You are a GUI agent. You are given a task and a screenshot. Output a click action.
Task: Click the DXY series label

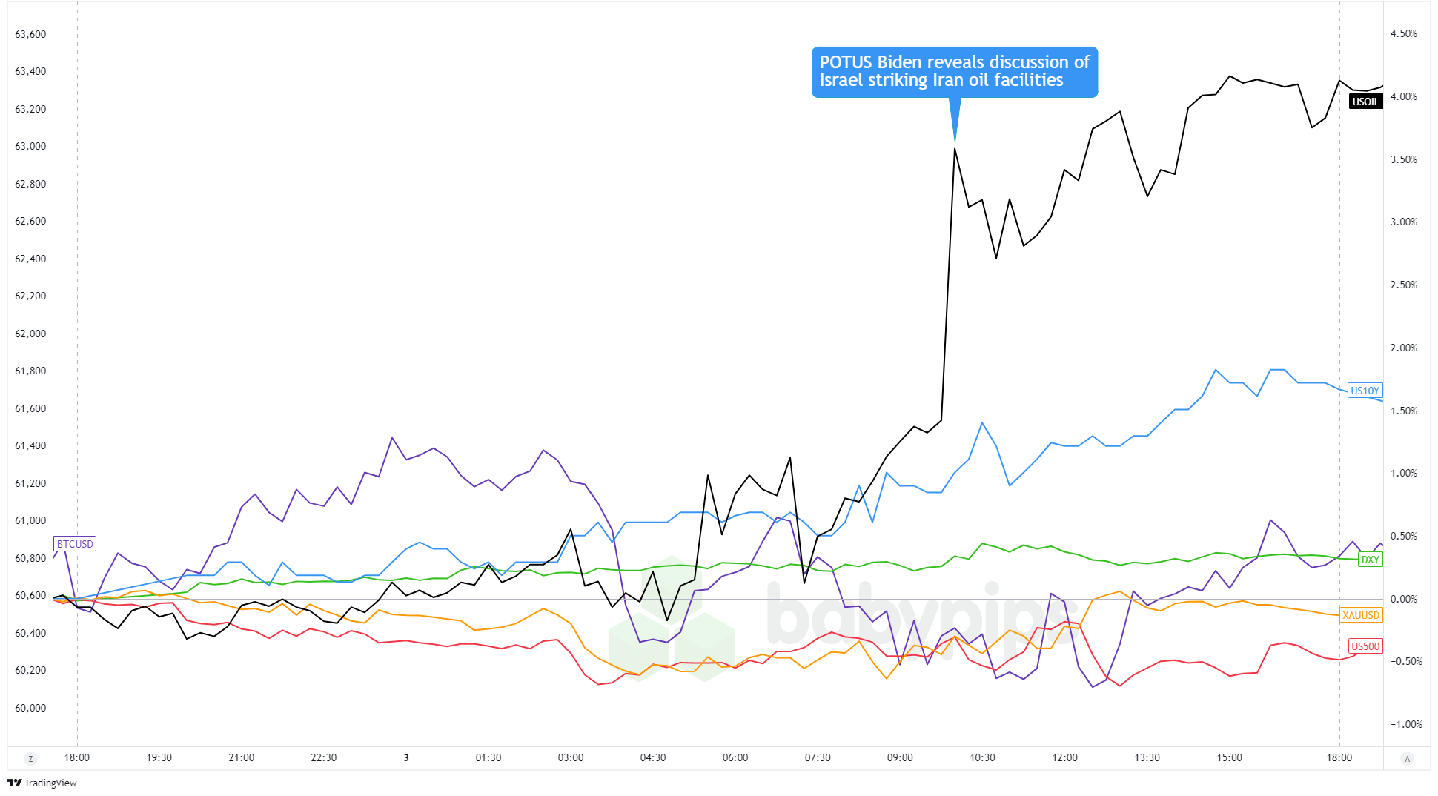coord(1370,560)
